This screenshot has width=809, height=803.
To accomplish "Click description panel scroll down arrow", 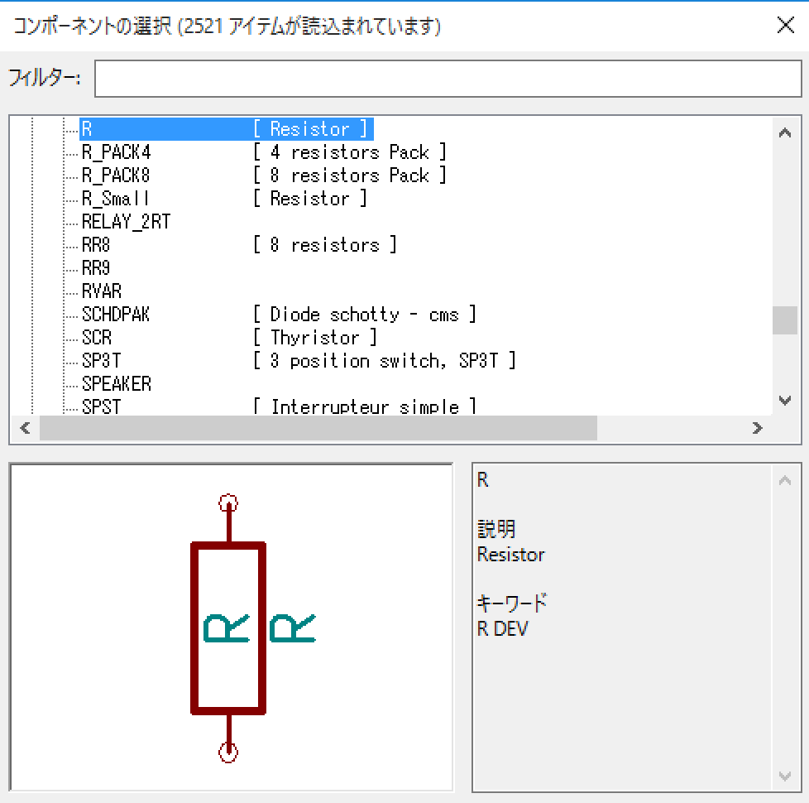I will [x=785, y=776].
